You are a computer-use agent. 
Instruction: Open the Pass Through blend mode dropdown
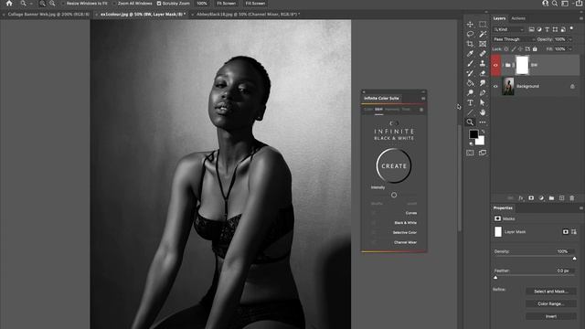pyautogui.click(x=514, y=39)
